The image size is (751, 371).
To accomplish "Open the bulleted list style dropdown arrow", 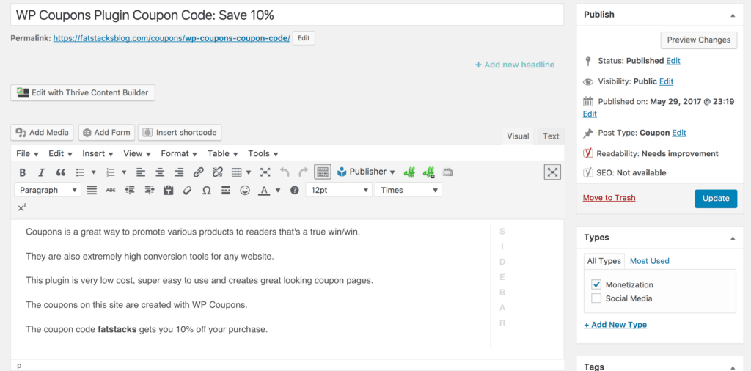I will [93, 172].
